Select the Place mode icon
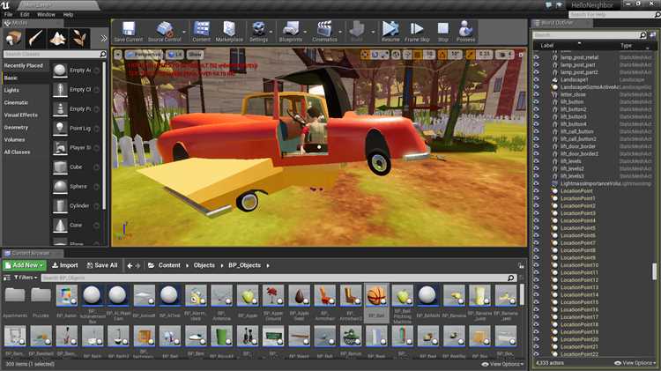This screenshot has height=371, width=661. click(x=13, y=39)
